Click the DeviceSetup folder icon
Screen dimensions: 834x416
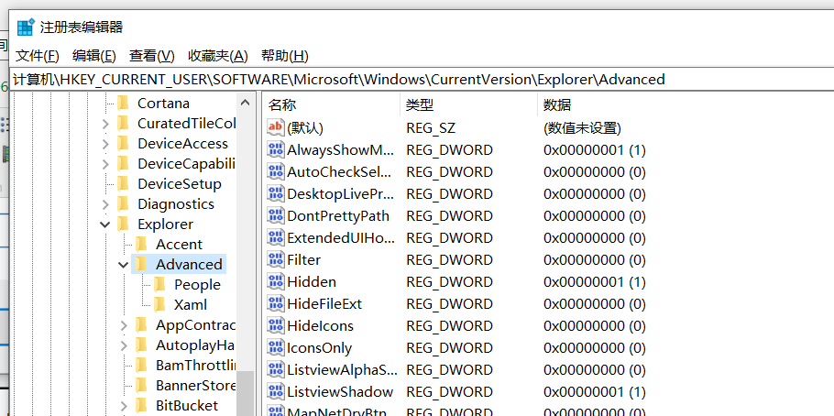(123, 183)
